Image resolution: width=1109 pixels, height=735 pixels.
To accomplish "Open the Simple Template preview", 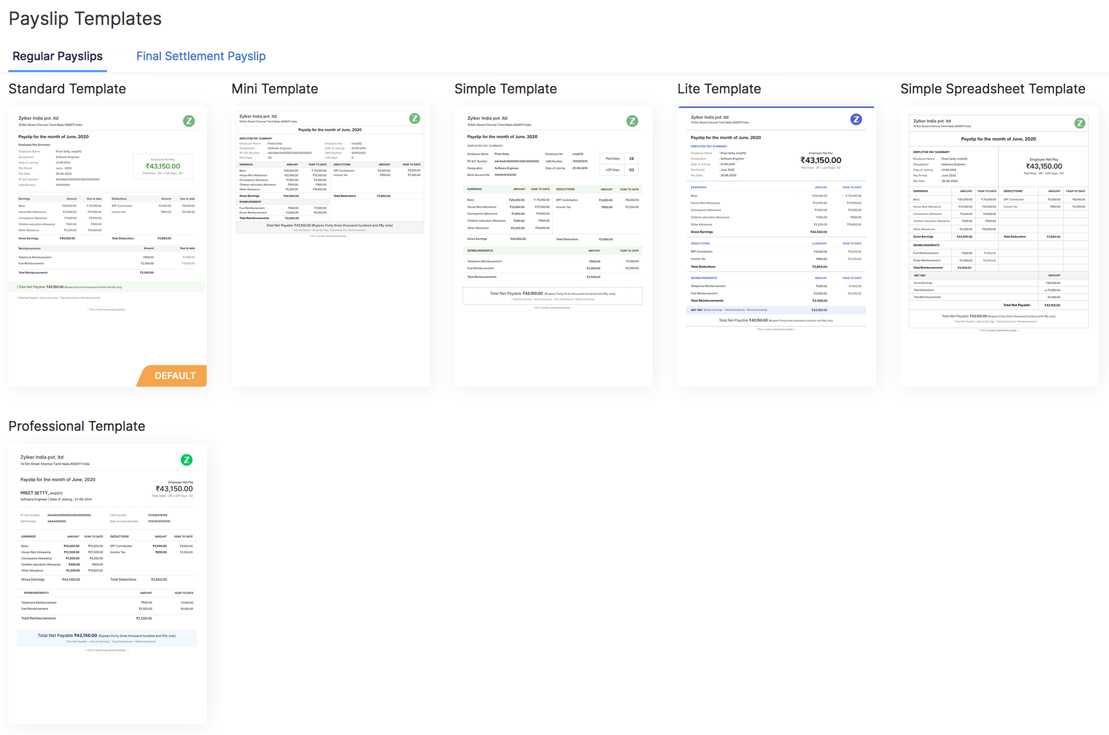I will 553,244.
